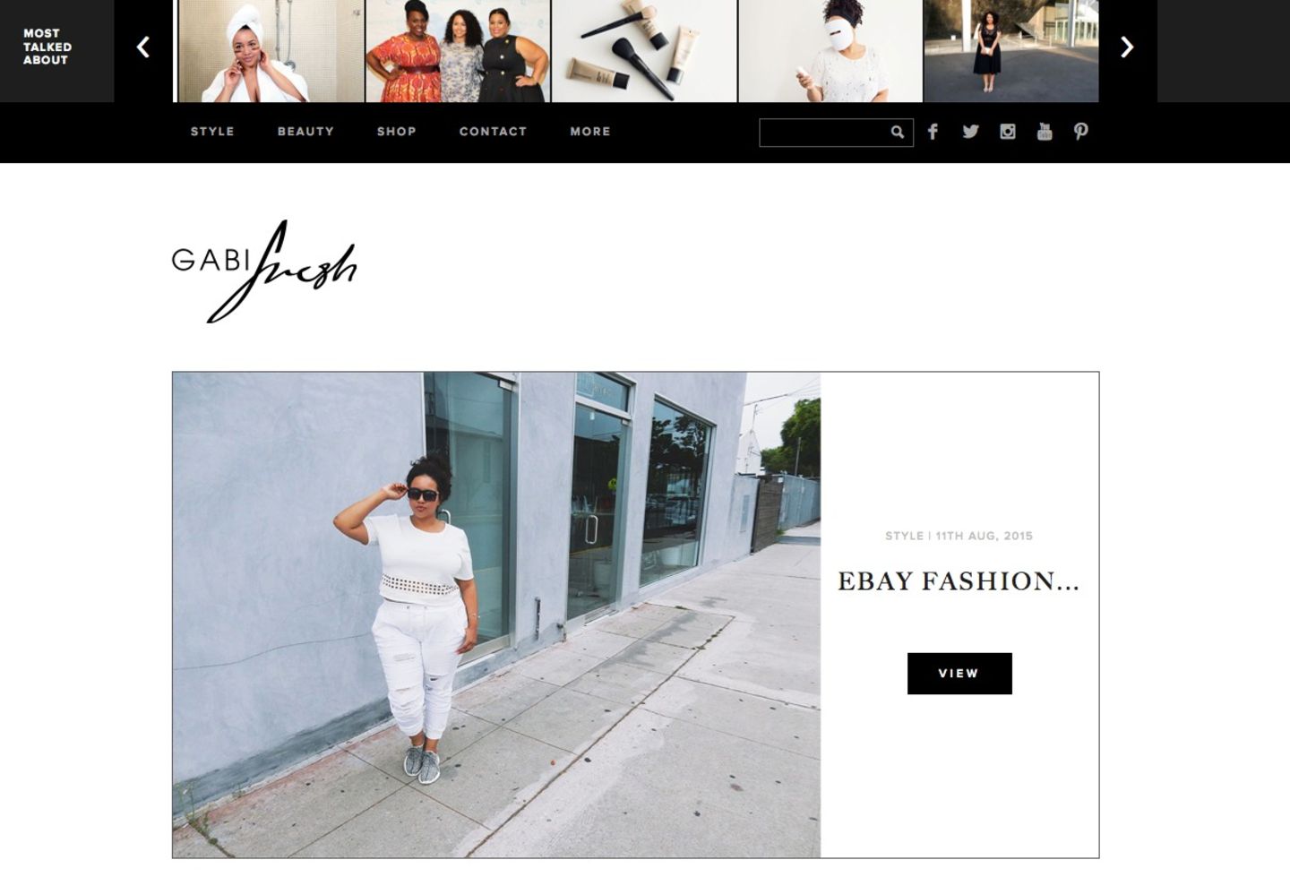Open the EBAY FASHION... post title

959,581
